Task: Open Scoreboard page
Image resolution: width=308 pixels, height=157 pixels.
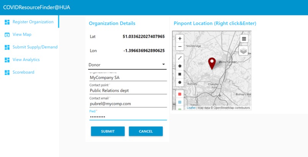Action: click(23, 72)
